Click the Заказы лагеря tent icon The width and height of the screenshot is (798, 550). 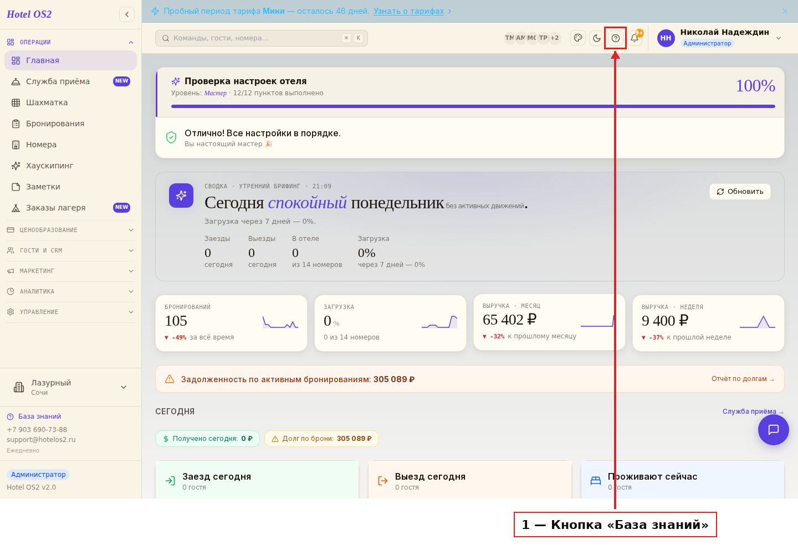coord(16,208)
